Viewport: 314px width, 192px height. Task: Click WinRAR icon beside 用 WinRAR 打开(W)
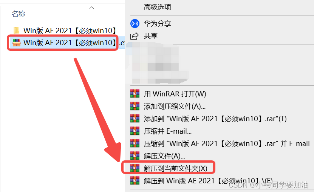pos(135,94)
